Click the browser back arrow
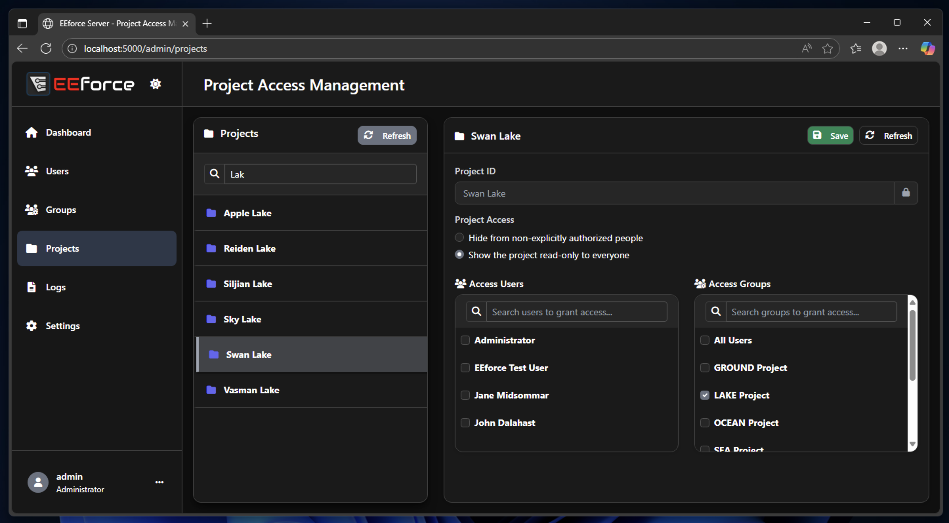 (22, 48)
